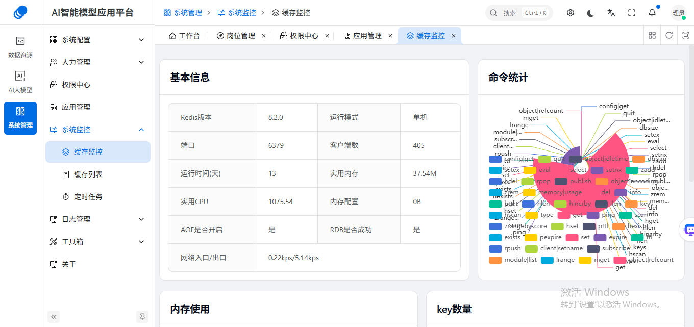Click the 权限中心 lock icon in the sidebar

pyautogui.click(x=53, y=85)
